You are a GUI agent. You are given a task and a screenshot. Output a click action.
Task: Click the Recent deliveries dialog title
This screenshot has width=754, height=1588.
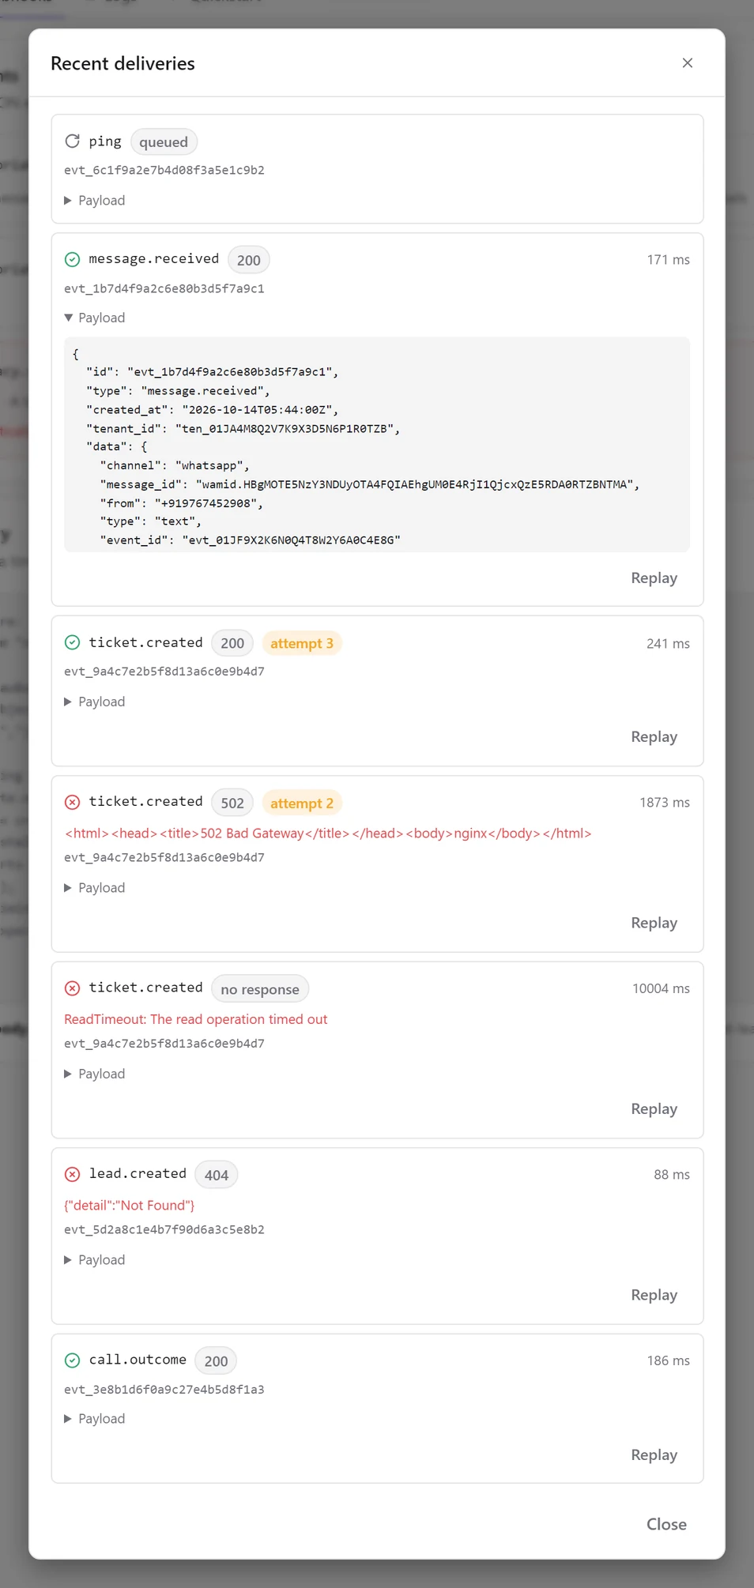pos(123,63)
